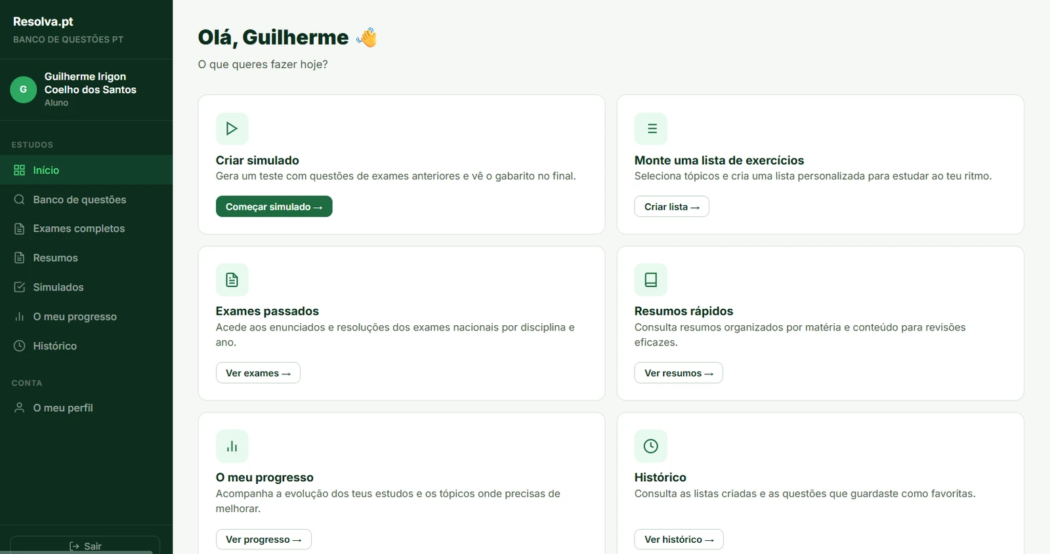Image resolution: width=1050 pixels, height=554 pixels.
Task: Click the Ver progresso button
Action: point(263,540)
